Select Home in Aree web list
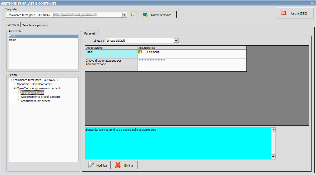This screenshot has height=175, width=316. pos(43,40)
